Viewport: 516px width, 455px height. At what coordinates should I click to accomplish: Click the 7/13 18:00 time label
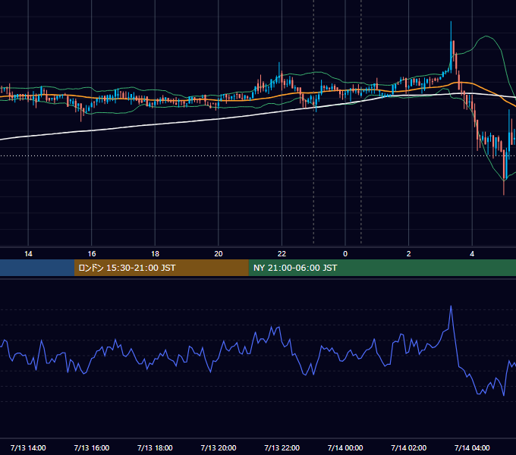155,447
